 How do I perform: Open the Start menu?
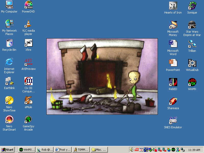[8, 150]
